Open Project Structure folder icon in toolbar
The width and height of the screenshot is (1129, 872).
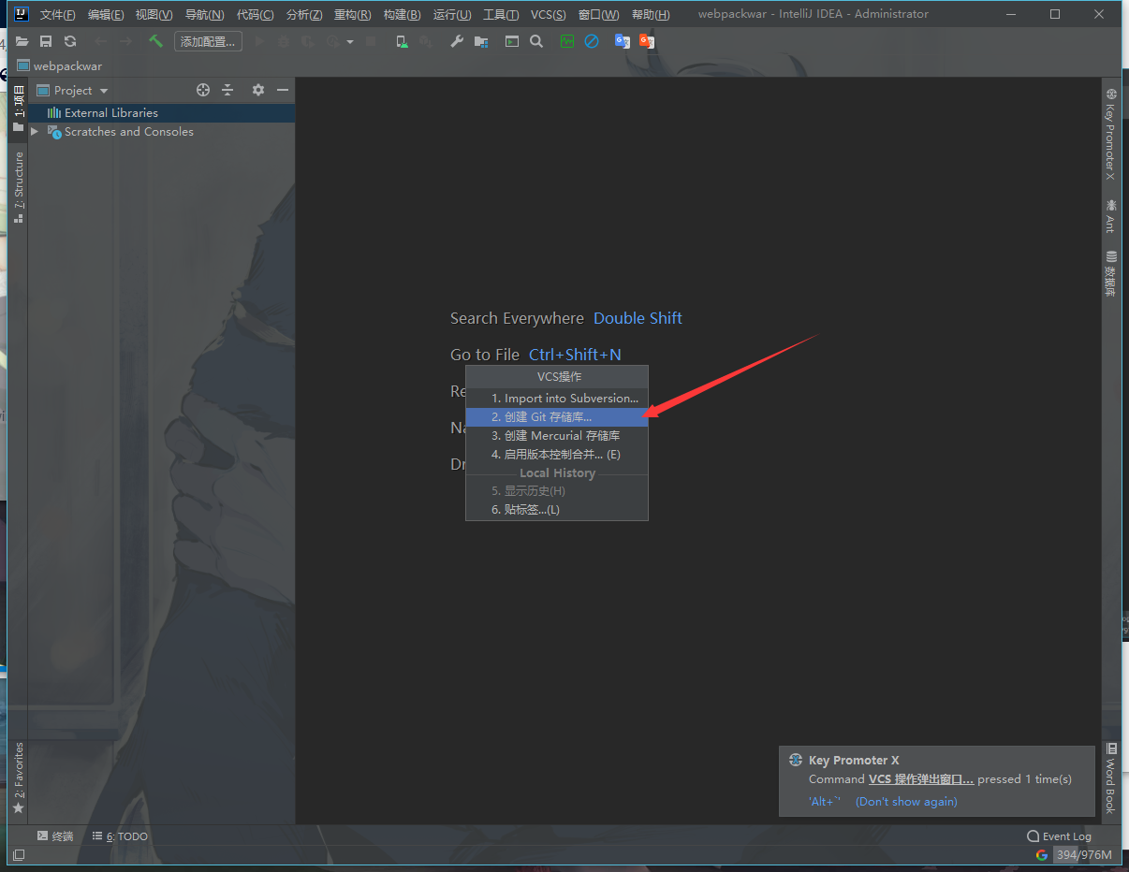(481, 41)
